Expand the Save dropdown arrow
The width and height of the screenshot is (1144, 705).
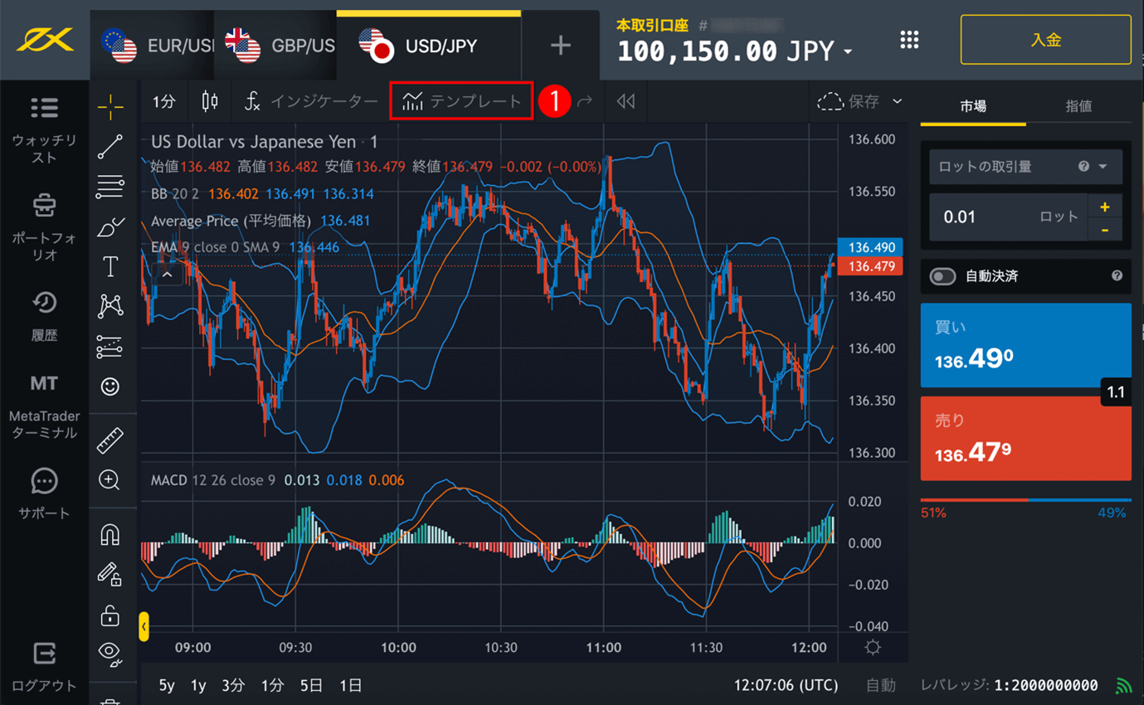(897, 101)
